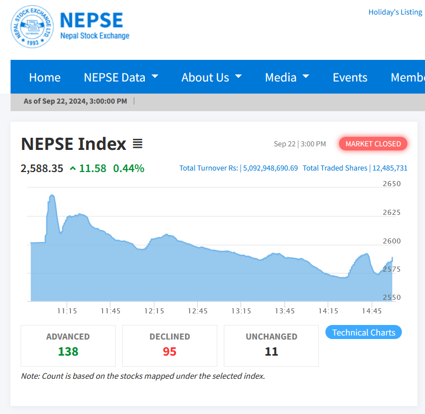Open the NEPSE Index chart menu icon
Screen dimensions: 425x414
[x=137, y=144]
